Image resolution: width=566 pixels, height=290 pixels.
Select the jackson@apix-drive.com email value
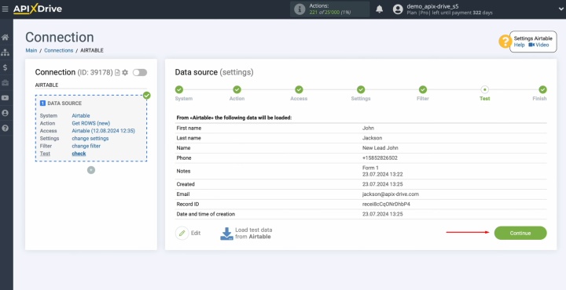click(391, 194)
